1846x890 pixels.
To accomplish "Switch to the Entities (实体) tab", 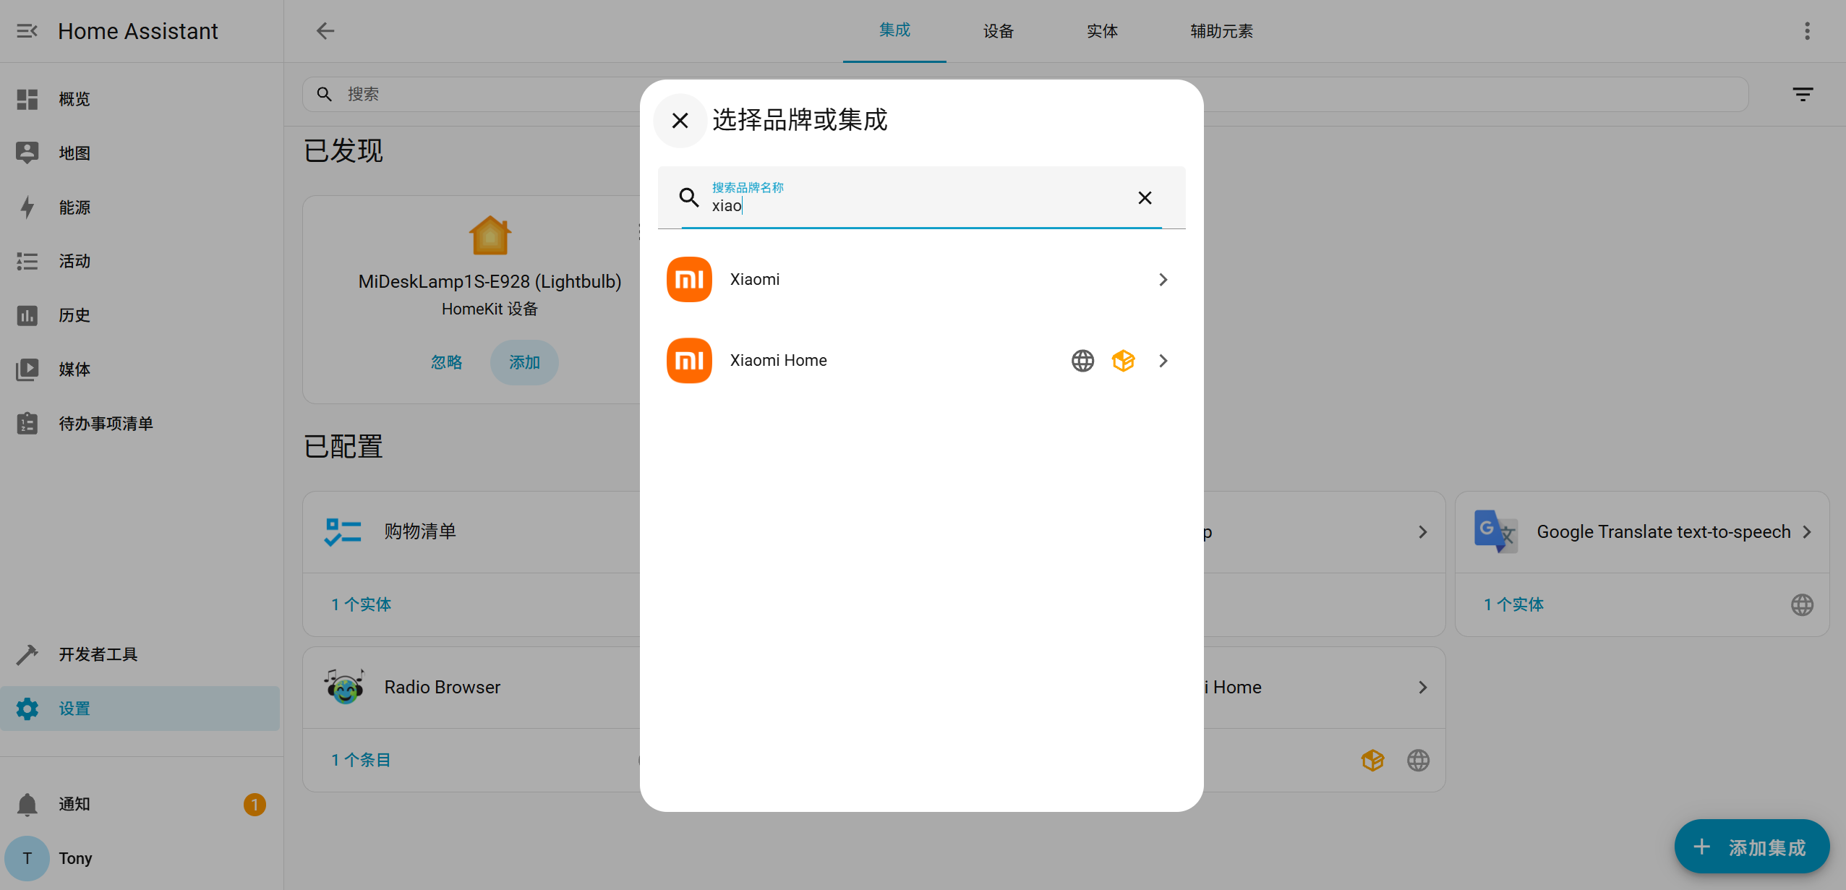I will pos(1102,31).
